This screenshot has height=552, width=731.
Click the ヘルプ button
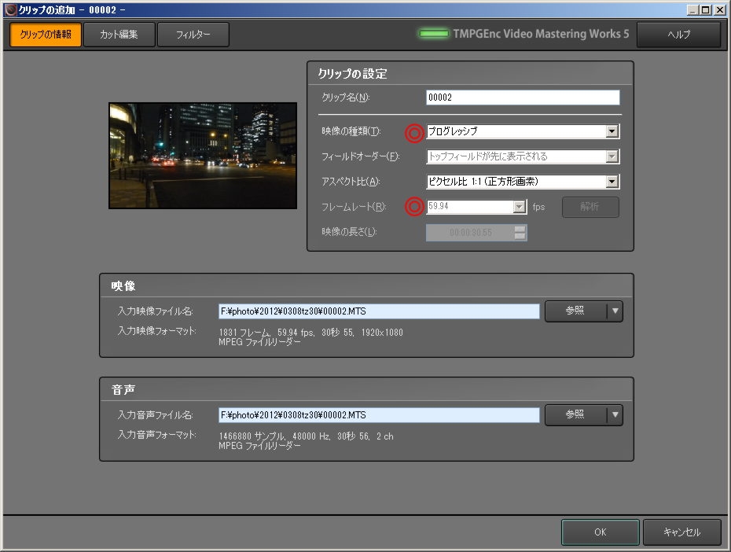(678, 35)
